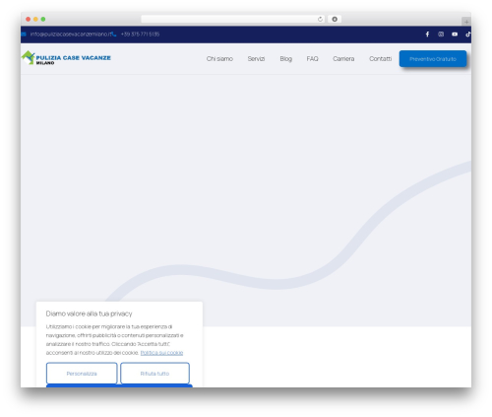Close the window with the red button

[29, 20]
